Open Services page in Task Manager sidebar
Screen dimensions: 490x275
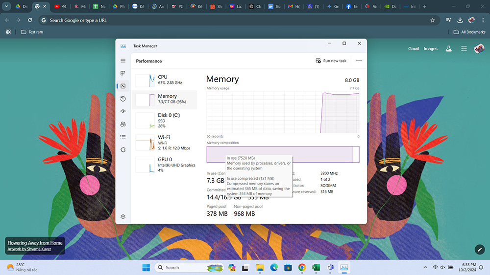[x=123, y=150]
